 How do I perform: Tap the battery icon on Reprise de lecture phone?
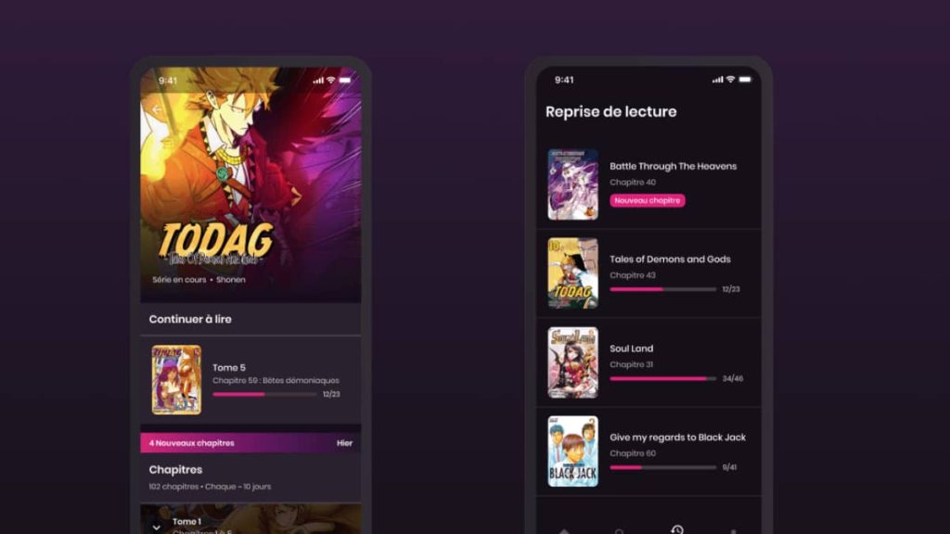click(x=745, y=80)
